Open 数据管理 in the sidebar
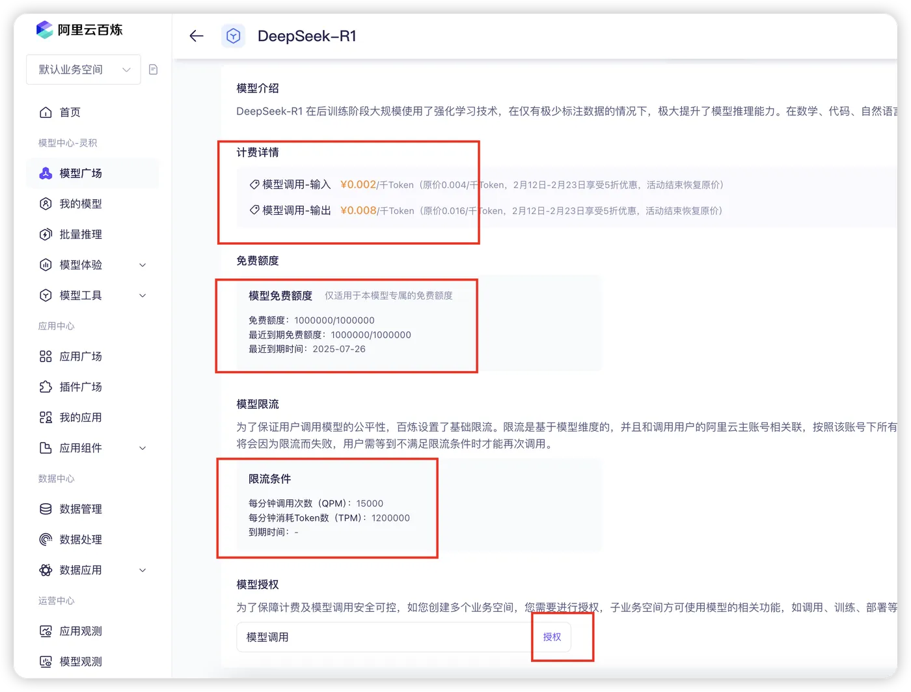The image size is (911, 692). point(92,509)
